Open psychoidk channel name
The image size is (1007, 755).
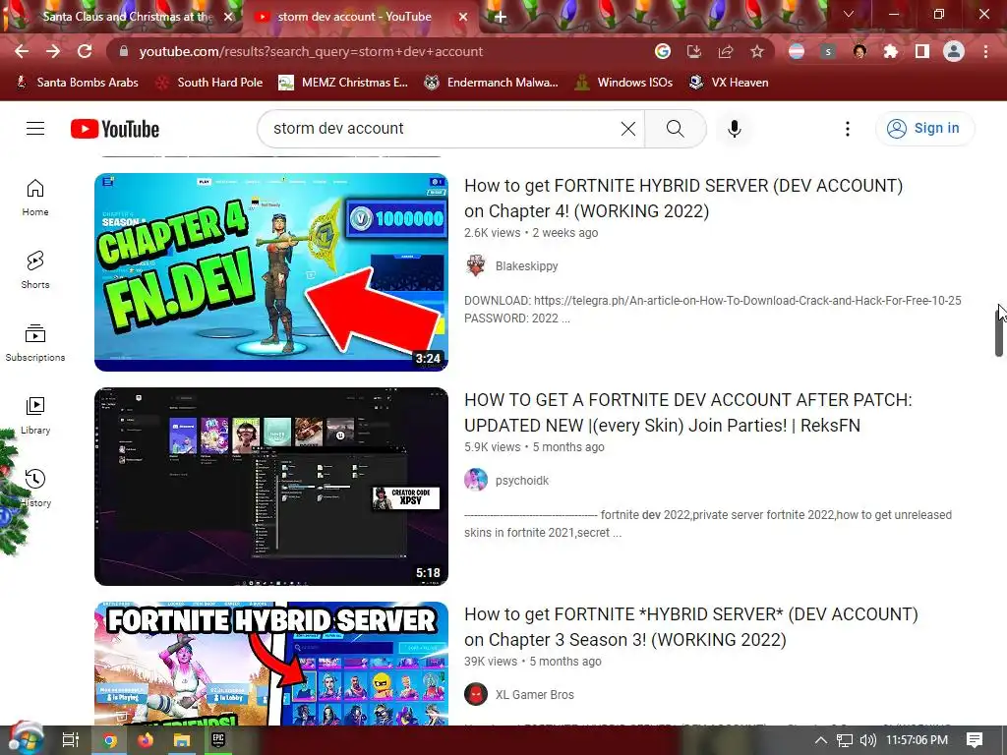click(x=522, y=480)
